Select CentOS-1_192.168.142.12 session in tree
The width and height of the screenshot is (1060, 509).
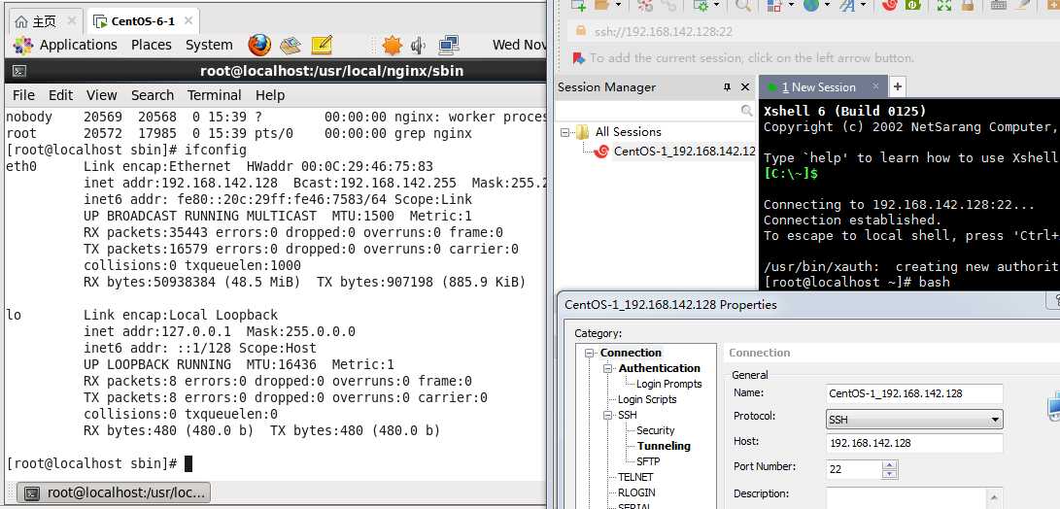point(684,152)
